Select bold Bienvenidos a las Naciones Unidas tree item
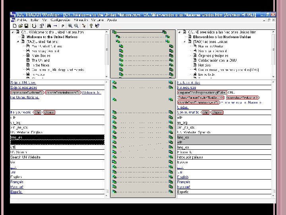Image resolution: width=286 pixels, height=215 pixels. coord(222,37)
